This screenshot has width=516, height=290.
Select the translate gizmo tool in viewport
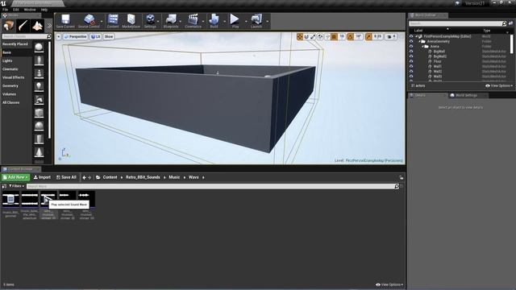[x=300, y=37]
